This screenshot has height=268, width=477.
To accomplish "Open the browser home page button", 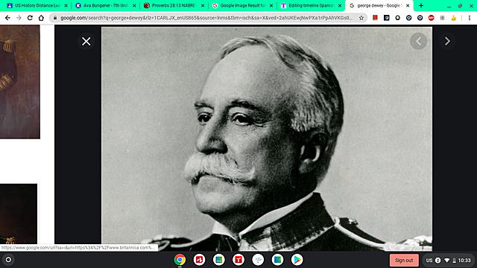I will [x=41, y=18].
